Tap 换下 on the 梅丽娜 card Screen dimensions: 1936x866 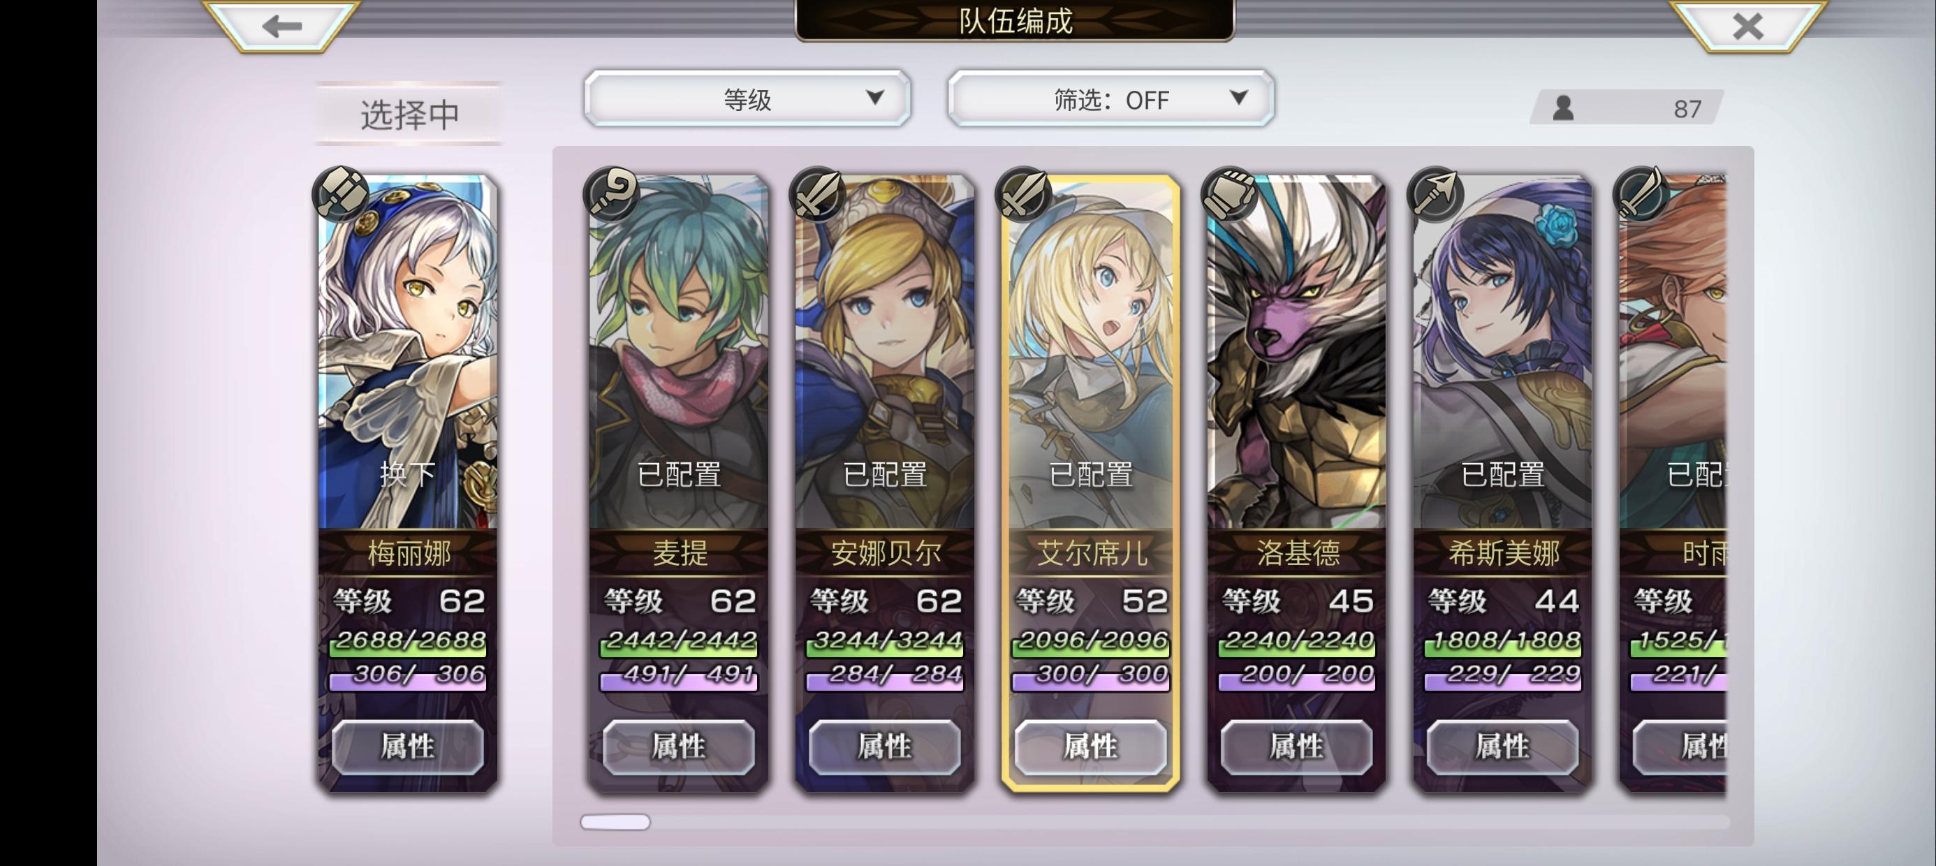407,474
